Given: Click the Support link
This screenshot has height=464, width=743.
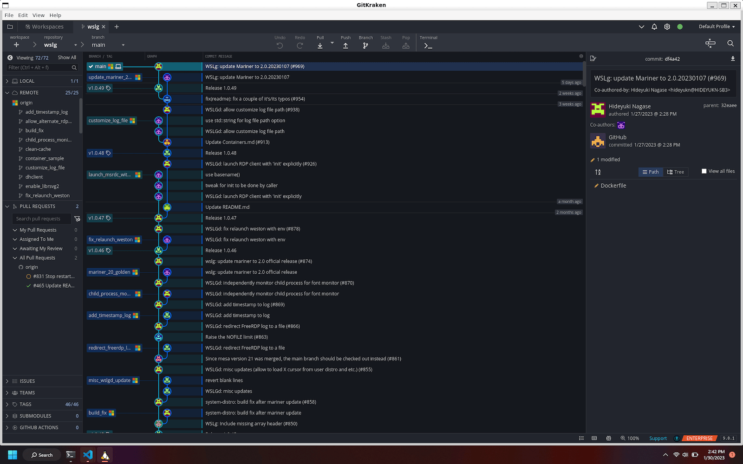Looking at the screenshot, I should point(658,438).
